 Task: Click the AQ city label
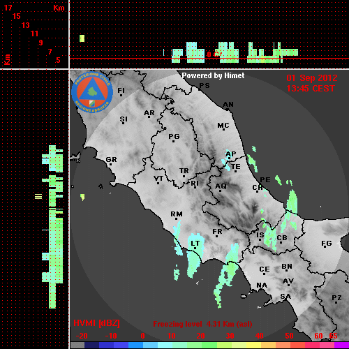221,186
